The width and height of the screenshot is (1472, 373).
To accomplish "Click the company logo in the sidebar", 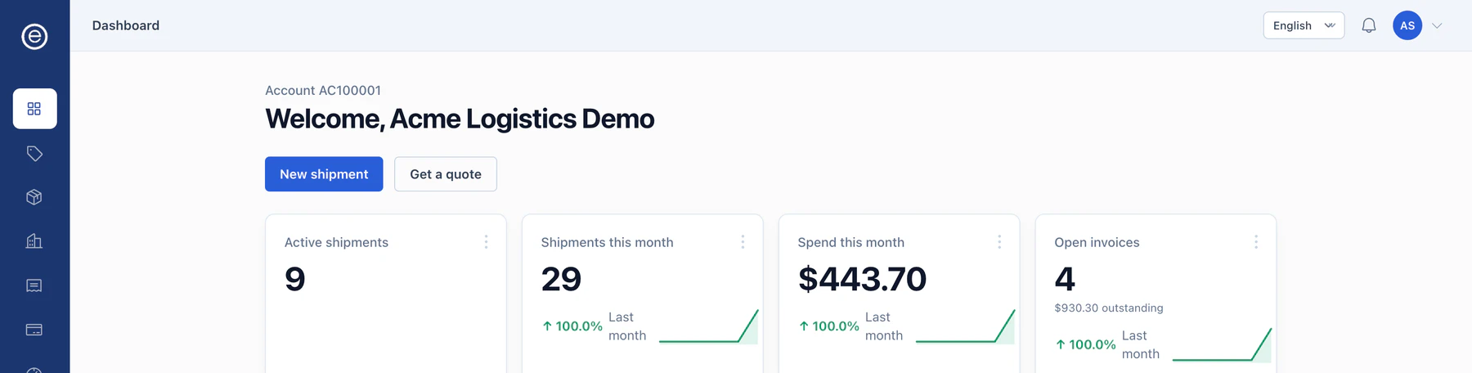I will click(34, 37).
